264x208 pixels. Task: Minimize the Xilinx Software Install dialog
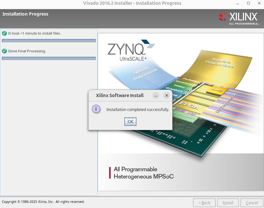(x=156, y=95)
